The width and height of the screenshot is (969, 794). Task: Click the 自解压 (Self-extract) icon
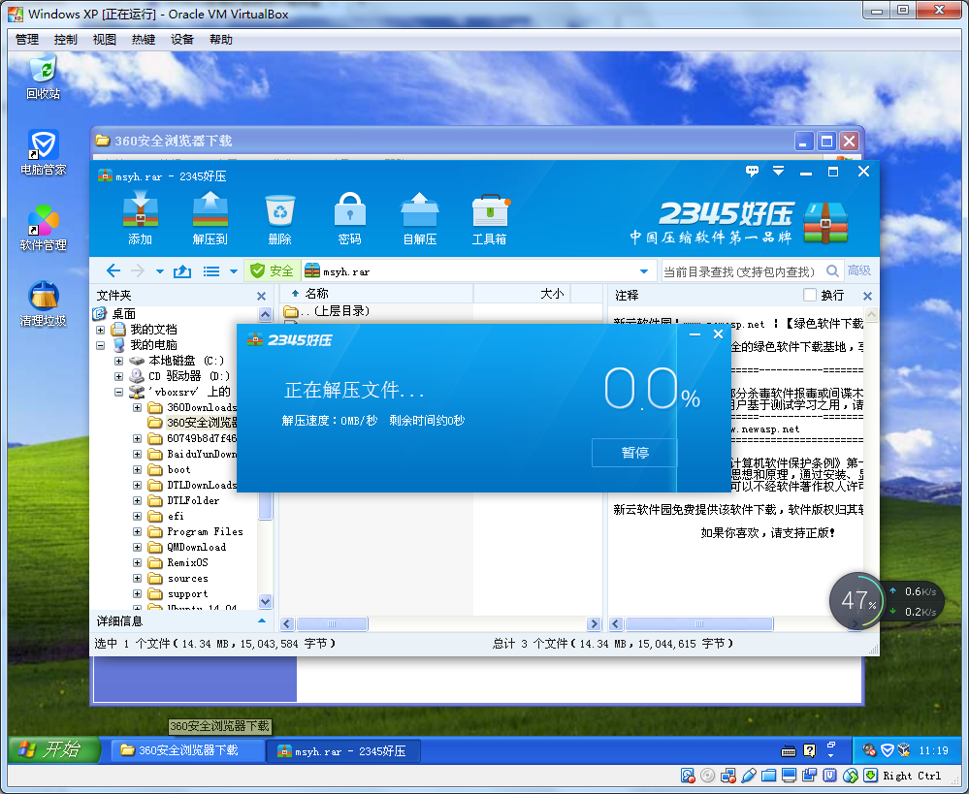point(420,217)
